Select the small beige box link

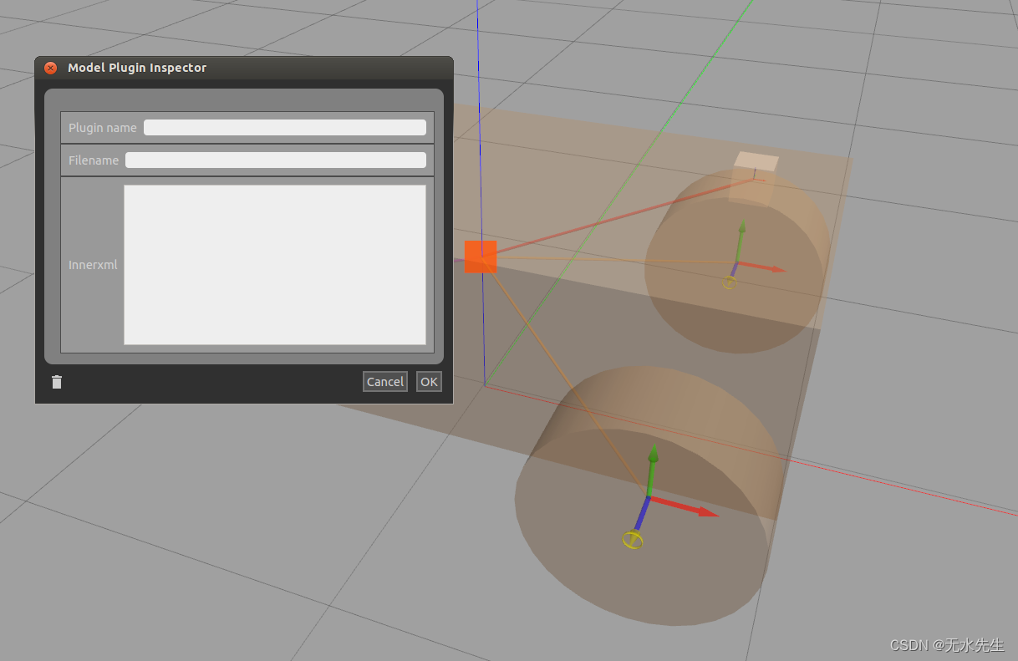754,178
